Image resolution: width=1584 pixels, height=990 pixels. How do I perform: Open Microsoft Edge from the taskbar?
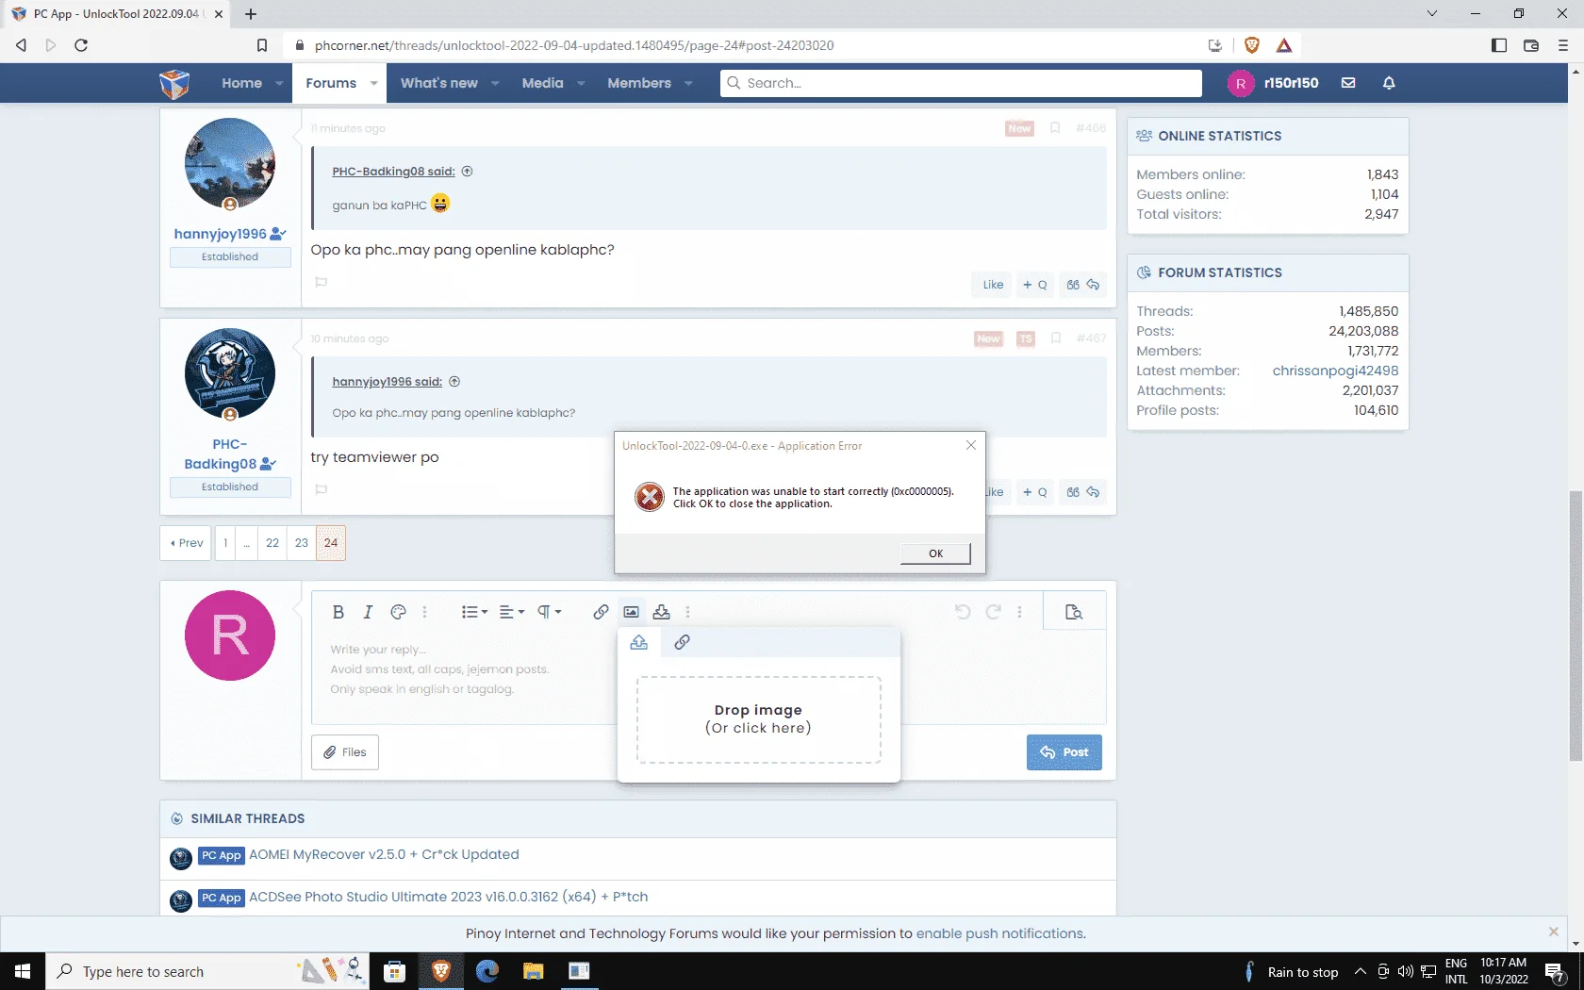(x=487, y=971)
